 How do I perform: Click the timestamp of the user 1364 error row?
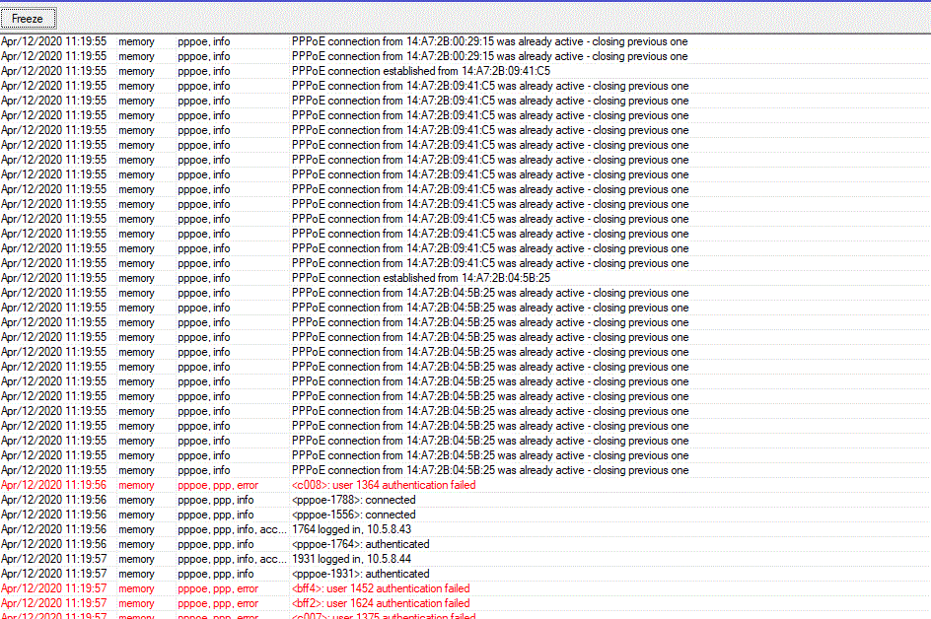coord(54,485)
